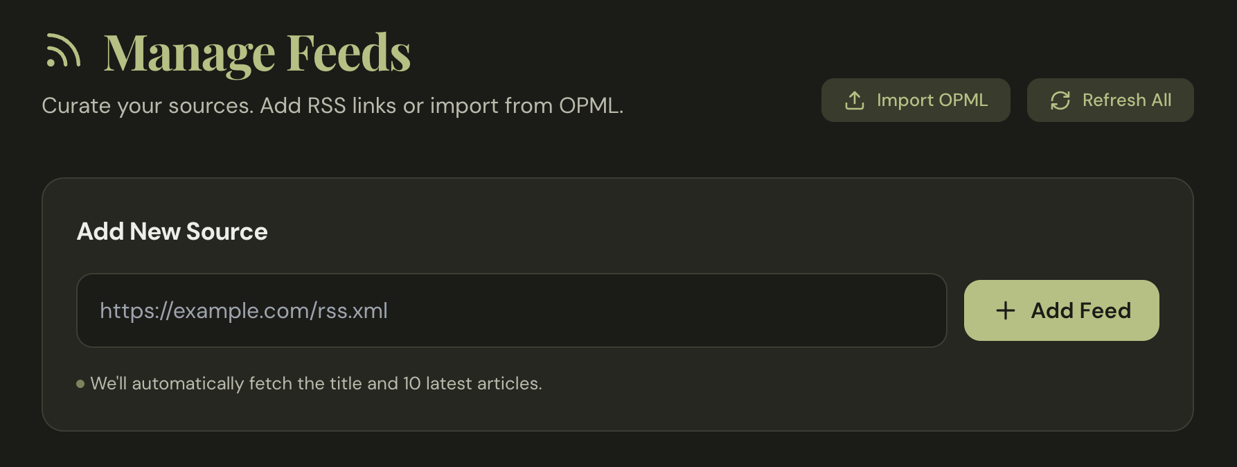Screen dimensions: 1237x467
Task: Click the Curate your sources subtitle
Action: pyautogui.click(x=332, y=105)
